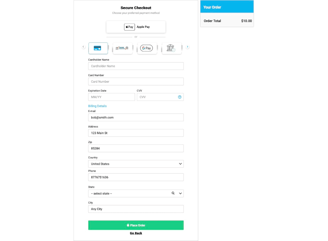The width and height of the screenshot is (328, 241).
Task: Open the Country dropdown showing United States
Action: tap(136, 164)
